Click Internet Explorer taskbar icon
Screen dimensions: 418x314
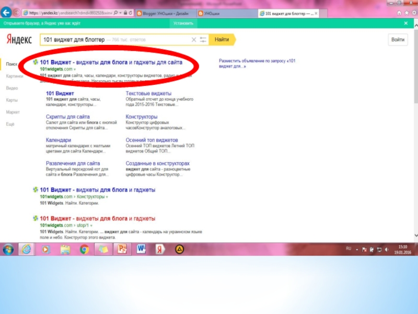click(x=26, y=250)
